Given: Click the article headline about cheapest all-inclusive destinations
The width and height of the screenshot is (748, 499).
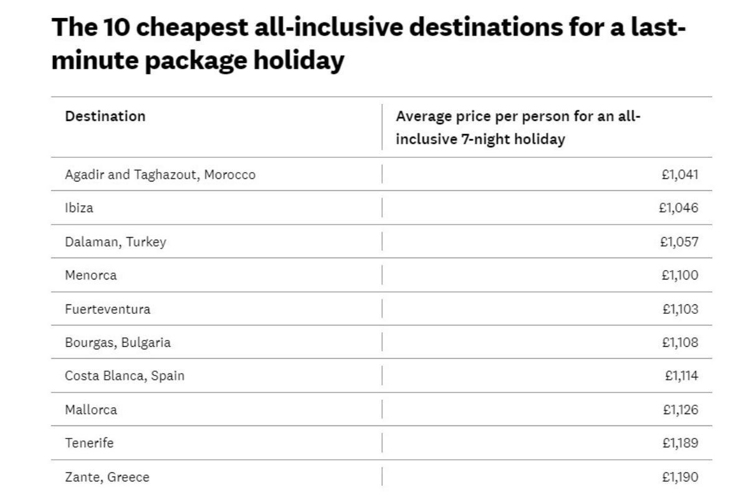Looking at the screenshot, I should coord(368,44).
